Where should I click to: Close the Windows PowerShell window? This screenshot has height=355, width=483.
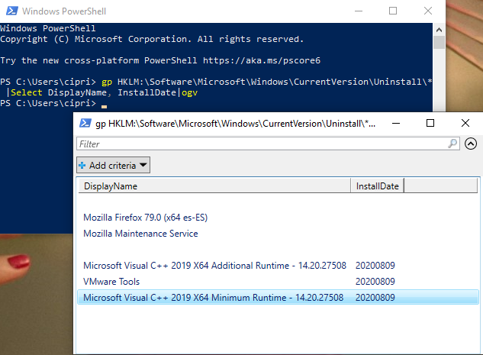(x=428, y=11)
